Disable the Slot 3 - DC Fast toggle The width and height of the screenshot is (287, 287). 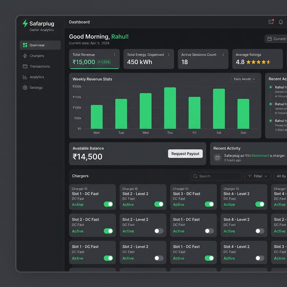209,204
